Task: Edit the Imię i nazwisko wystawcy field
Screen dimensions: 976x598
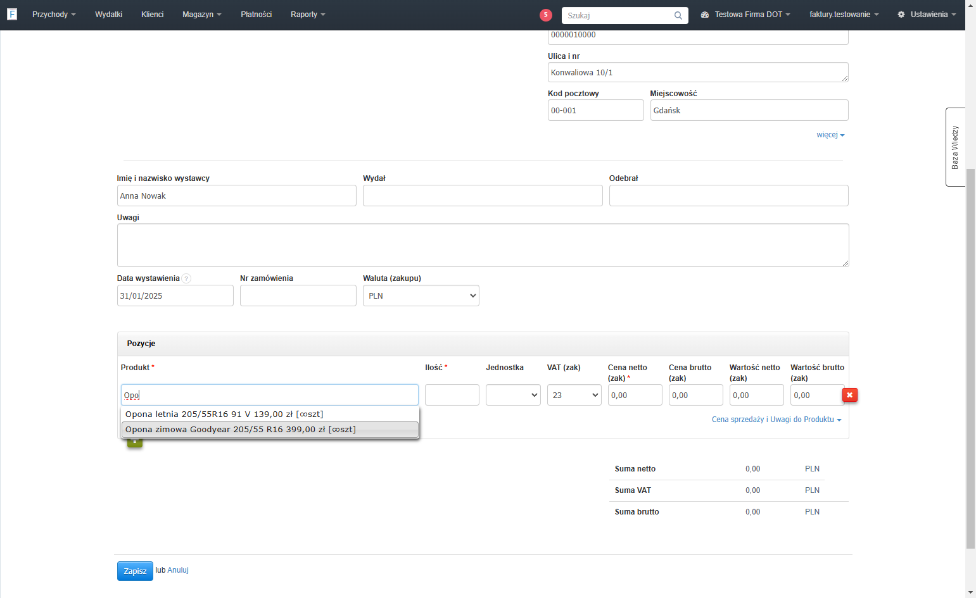Action: point(237,196)
